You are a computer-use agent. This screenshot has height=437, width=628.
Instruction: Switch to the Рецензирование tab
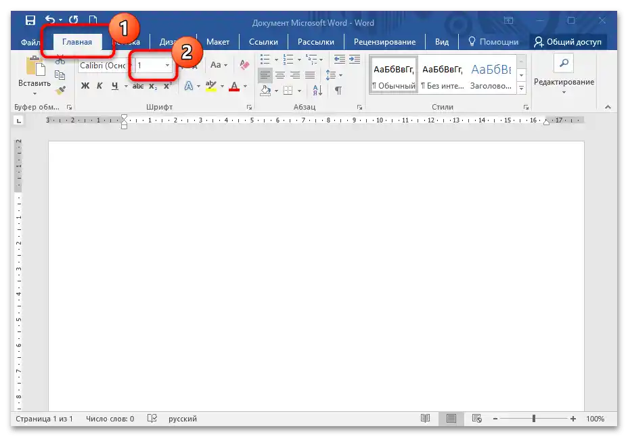[x=386, y=42]
